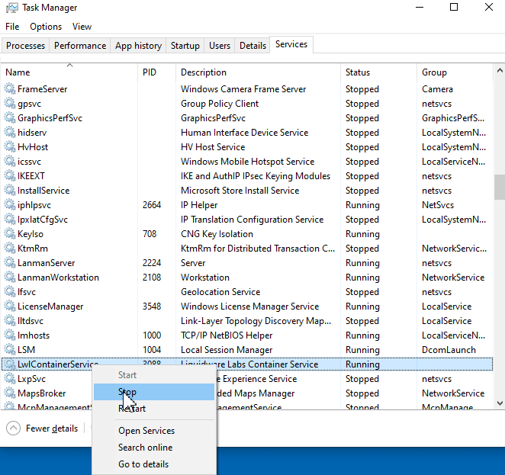Click the Geolocation Service description
Screen dimensions: 505x475
(x=220, y=291)
